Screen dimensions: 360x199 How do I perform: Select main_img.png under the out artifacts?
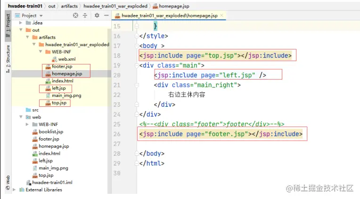tap(66, 96)
